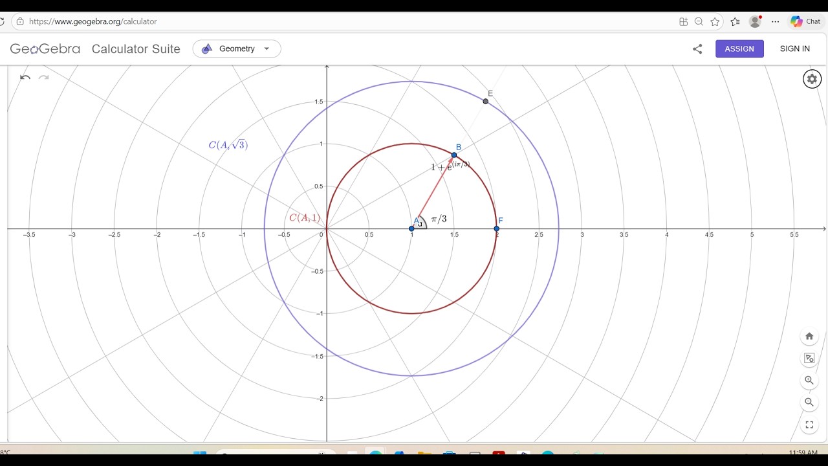828x466 pixels.
Task: Open Graphics View settings gear
Action: click(812, 79)
